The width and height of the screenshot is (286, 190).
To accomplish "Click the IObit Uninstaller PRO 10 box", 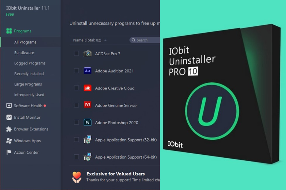I will click(222, 94).
